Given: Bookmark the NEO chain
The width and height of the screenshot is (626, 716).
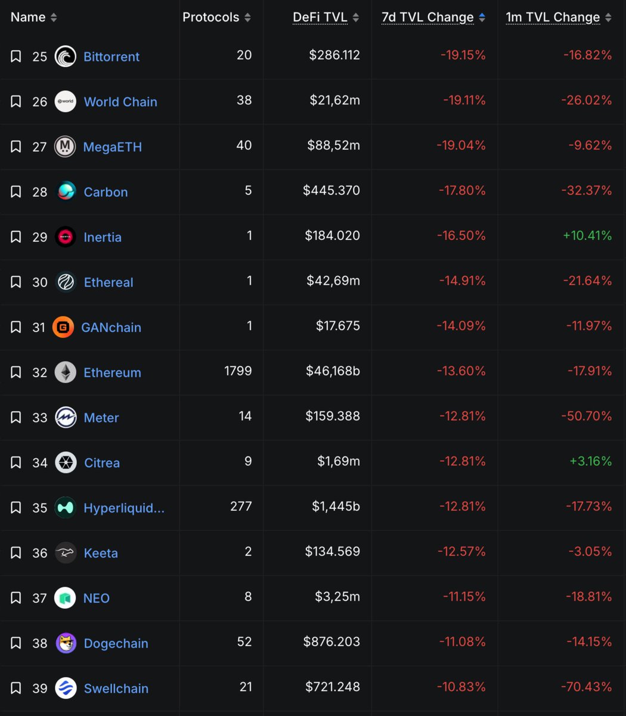Looking at the screenshot, I should (x=16, y=598).
